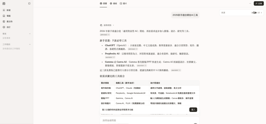Open the yourator citation under Perplexity AI bullet
266x124 pixels.
(110, 57)
